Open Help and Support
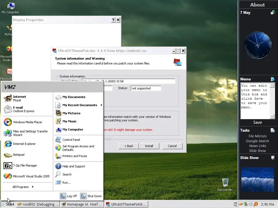Viewport: 278px width, 208px height. click(79, 166)
